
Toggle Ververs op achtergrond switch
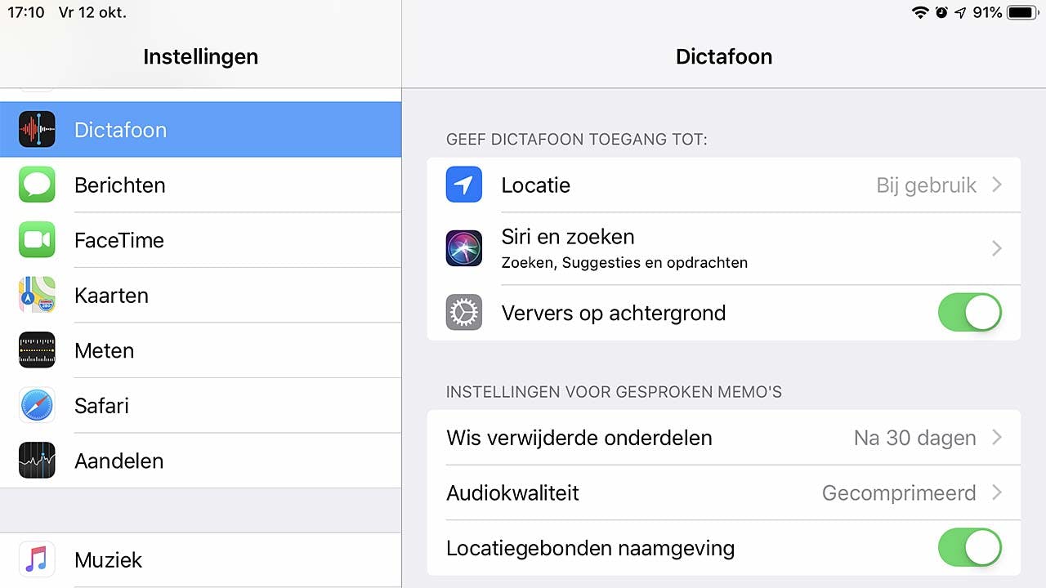point(969,313)
